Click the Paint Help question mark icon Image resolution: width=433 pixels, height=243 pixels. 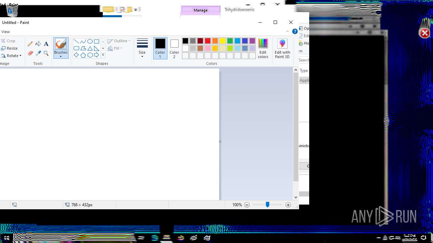(295, 32)
